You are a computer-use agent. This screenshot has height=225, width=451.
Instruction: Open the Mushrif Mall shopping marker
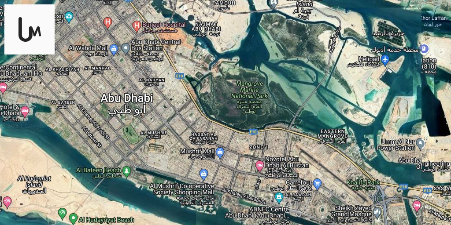(x=220, y=152)
